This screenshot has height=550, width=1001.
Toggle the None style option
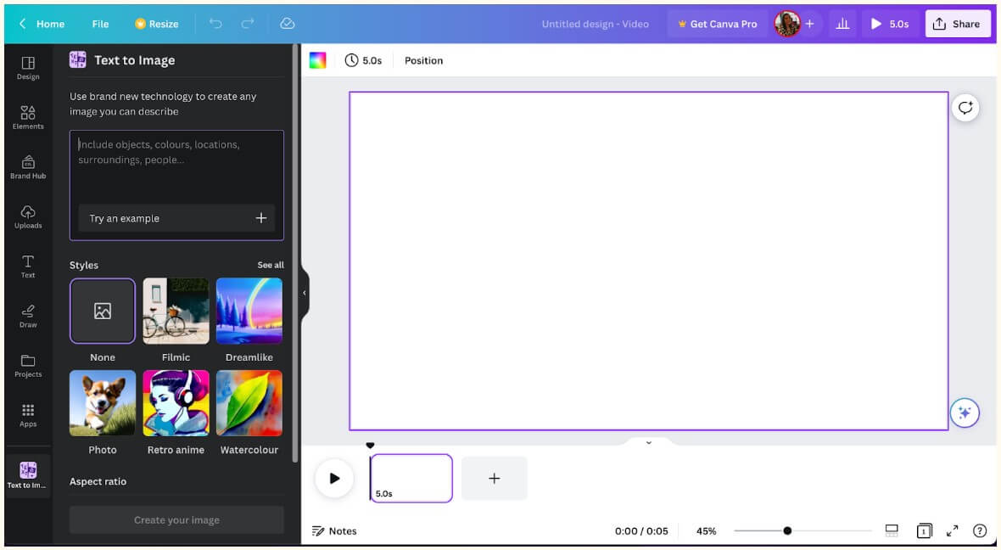point(102,311)
